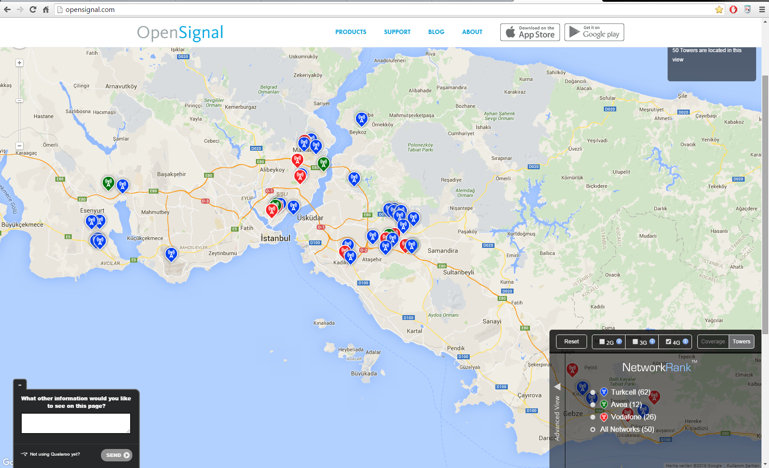769x468 pixels.
Task: Zoom out the map with minus button
Action: pos(19,145)
